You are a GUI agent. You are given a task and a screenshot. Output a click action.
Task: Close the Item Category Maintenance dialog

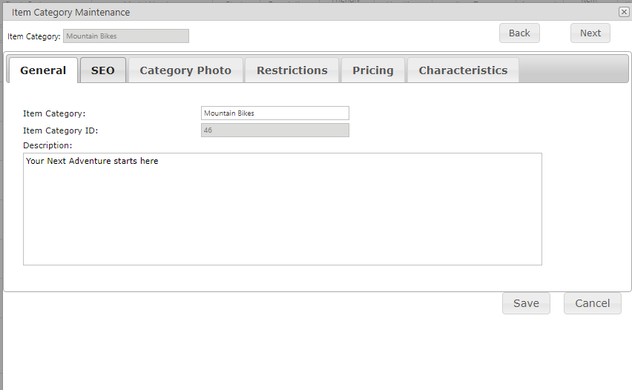[x=624, y=12]
